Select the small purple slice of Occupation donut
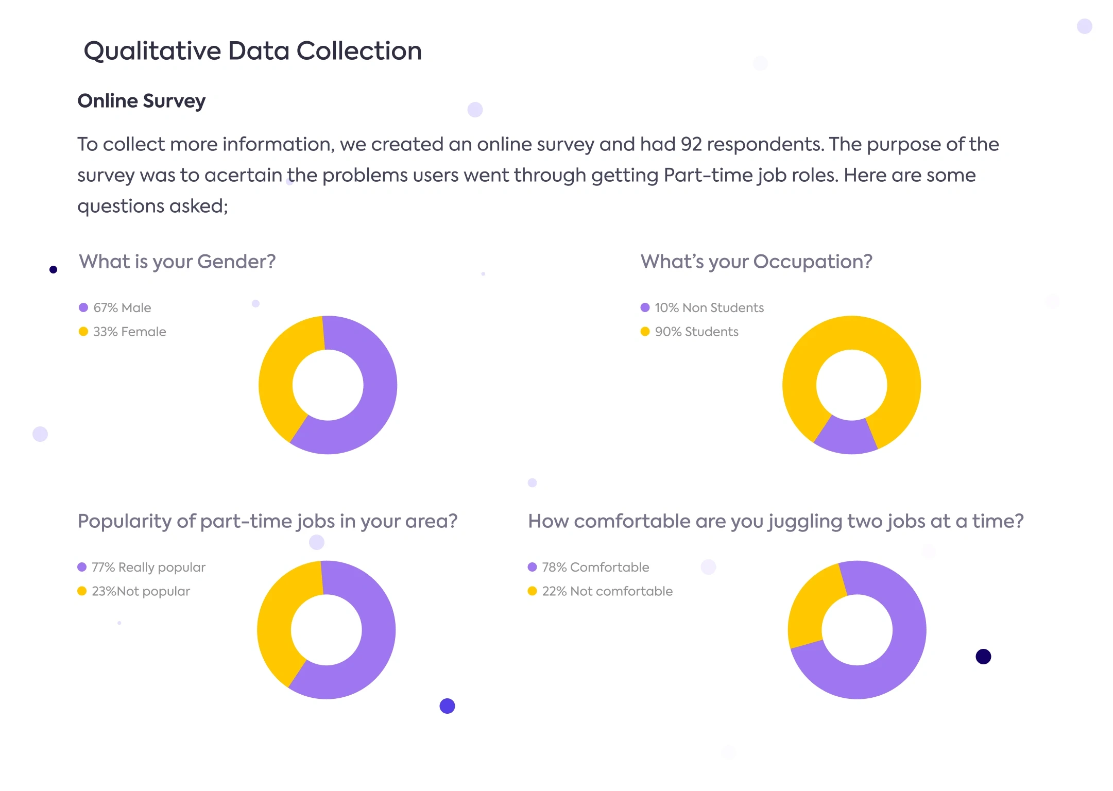 [846, 437]
